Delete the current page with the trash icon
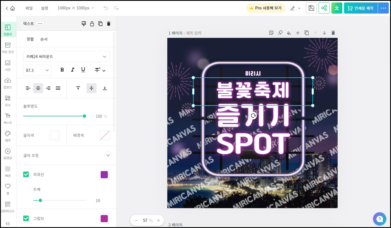The width and height of the screenshot is (391, 228). (333, 33)
